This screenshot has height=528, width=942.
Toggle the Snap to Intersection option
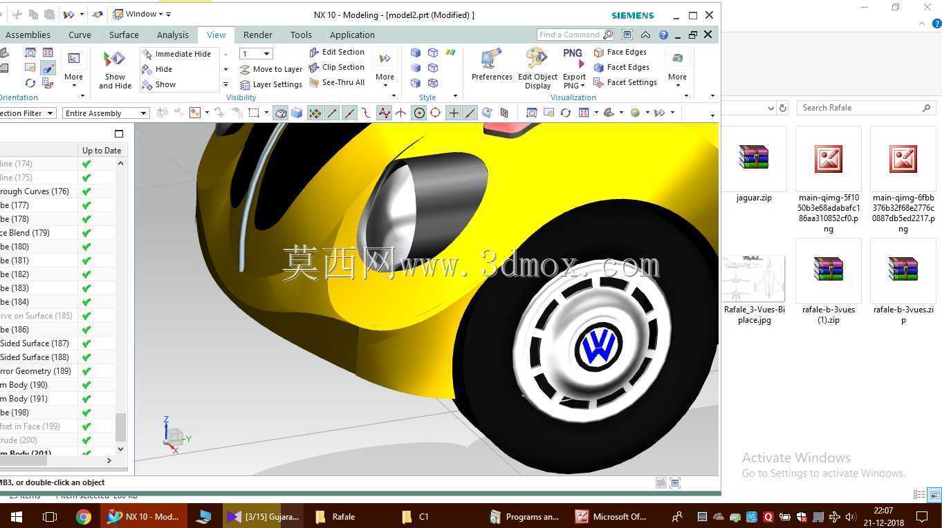click(401, 113)
